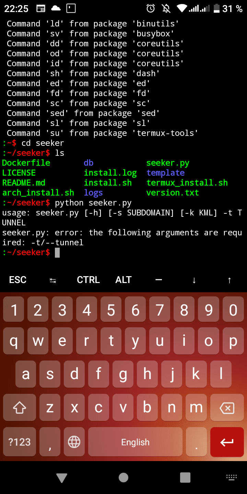This screenshot has width=247, height=494.
Task: Tap the red Enter key
Action: [227, 442]
